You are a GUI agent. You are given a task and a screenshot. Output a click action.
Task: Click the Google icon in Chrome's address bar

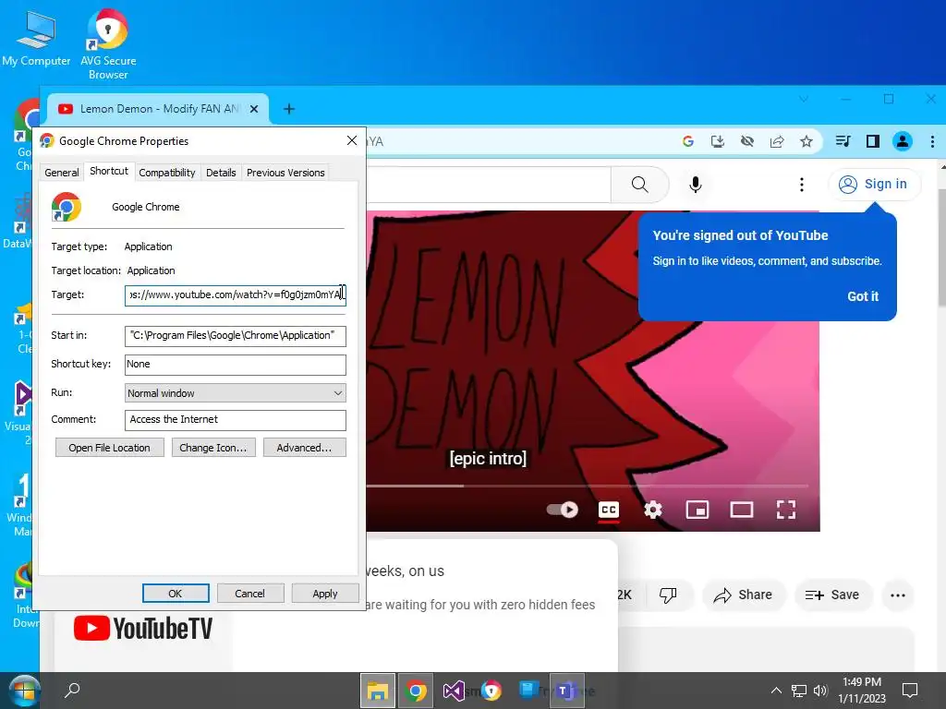687,141
